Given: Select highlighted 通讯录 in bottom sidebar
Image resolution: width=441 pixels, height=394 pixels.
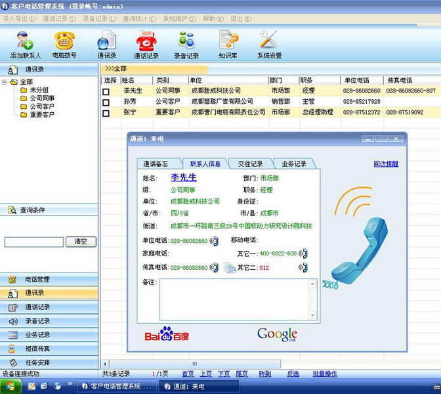Looking at the screenshot, I should point(49,293).
